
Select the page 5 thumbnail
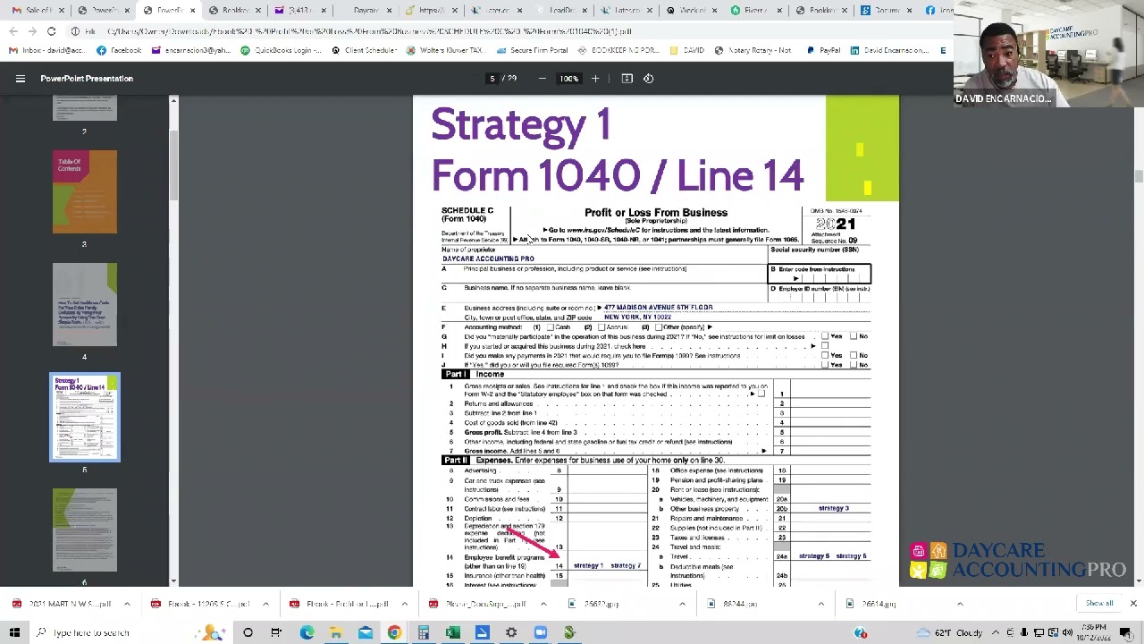click(84, 417)
